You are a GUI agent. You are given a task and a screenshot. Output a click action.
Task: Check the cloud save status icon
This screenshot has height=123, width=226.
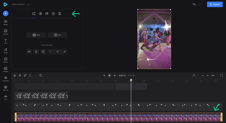29,4
